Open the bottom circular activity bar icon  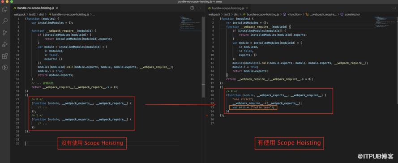(x=5, y=68)
